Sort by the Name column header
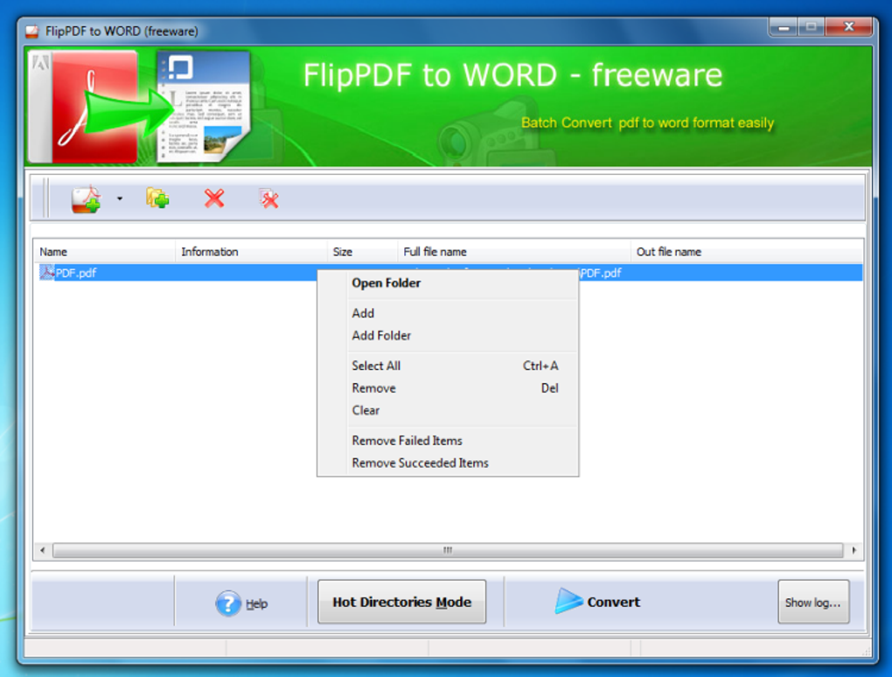 [x=104, y=252]
